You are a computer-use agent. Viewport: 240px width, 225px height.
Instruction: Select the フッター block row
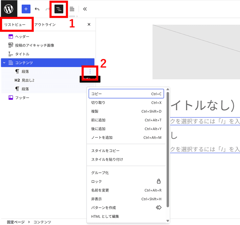click(x=48, y=97)
